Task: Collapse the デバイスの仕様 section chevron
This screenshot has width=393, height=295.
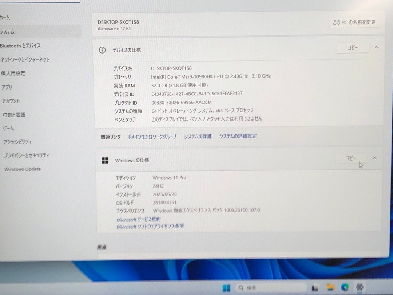Action: pos(377,47)
